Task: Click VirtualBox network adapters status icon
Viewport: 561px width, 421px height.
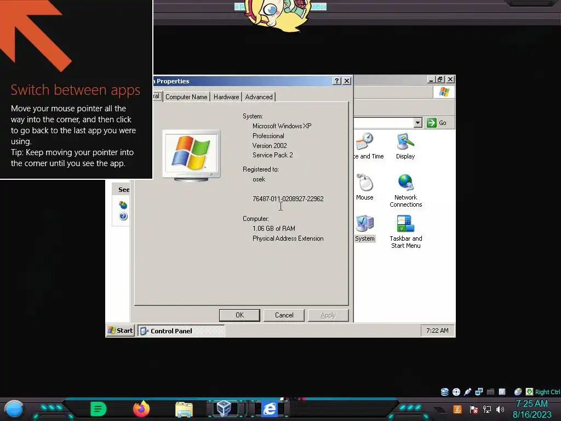Action: coord(479,391)
